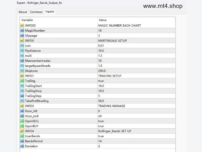Screen dimensions: 202x152
Task: Click the targetbyeachtrade double type icon
Action: pyautogui.click(x=22, y=66)
